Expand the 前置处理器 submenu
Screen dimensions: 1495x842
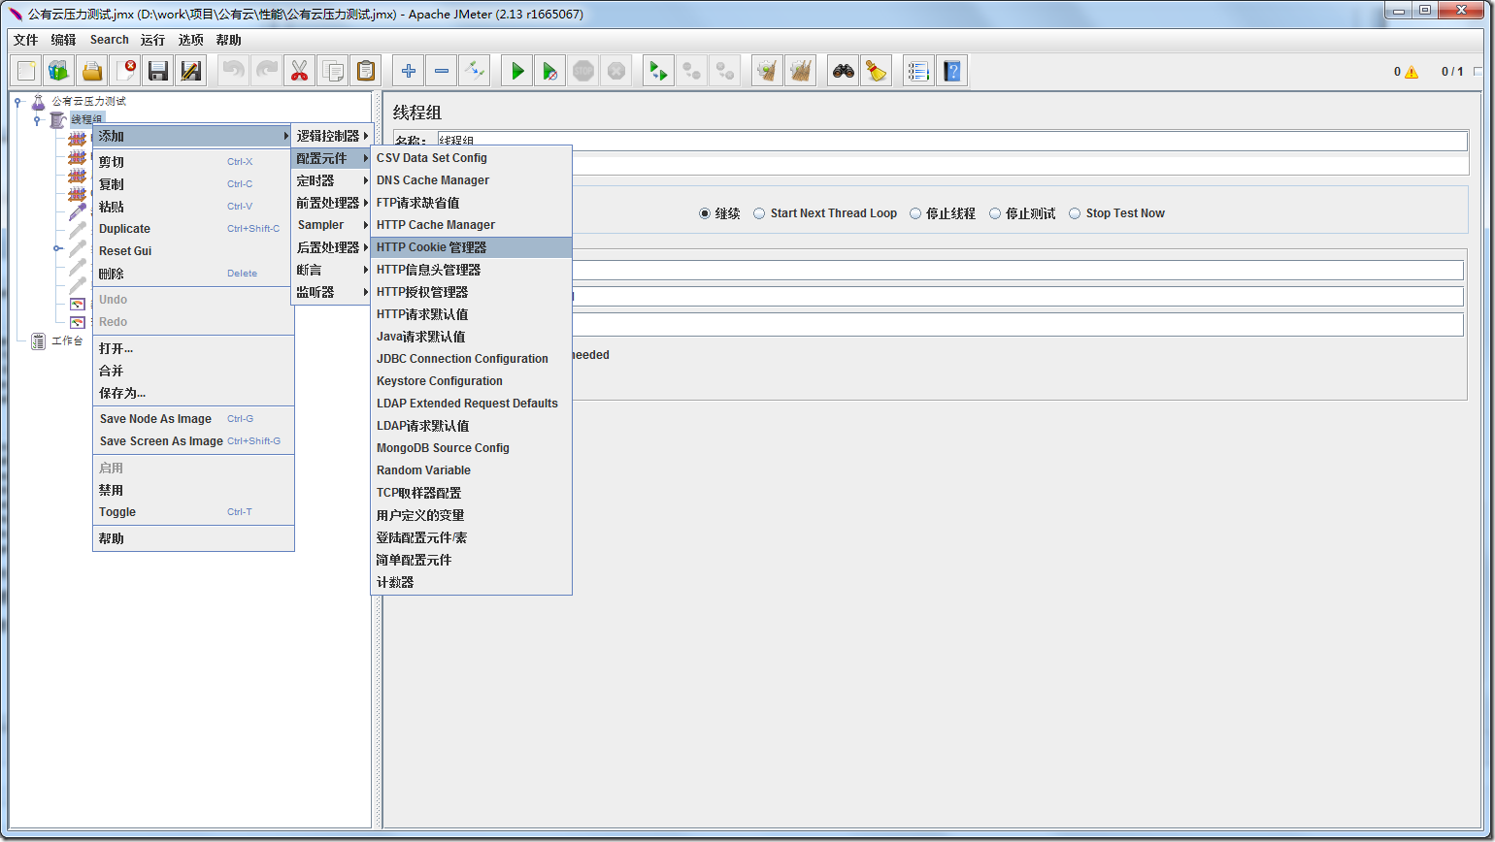[x=331, y=203]
